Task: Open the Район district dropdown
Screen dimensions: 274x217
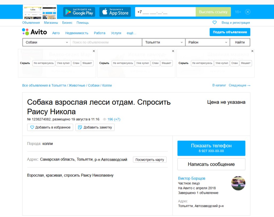Action: pyautogui.click(x=208, y=42)
